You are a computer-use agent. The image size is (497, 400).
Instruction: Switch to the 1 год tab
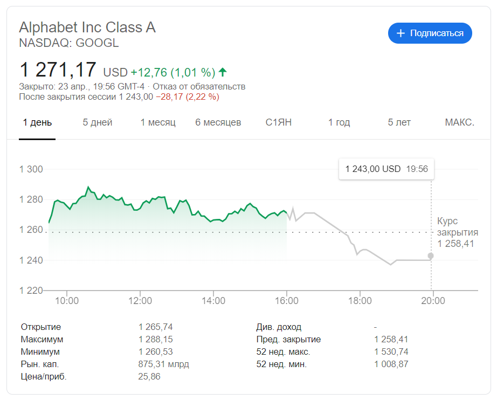coord(339,122)
